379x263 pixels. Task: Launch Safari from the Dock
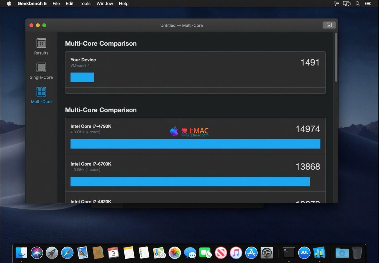67,253
